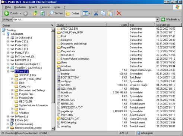183x136 pixels.
Task: Close the Ordner side pane
Action: pos(52,25)
